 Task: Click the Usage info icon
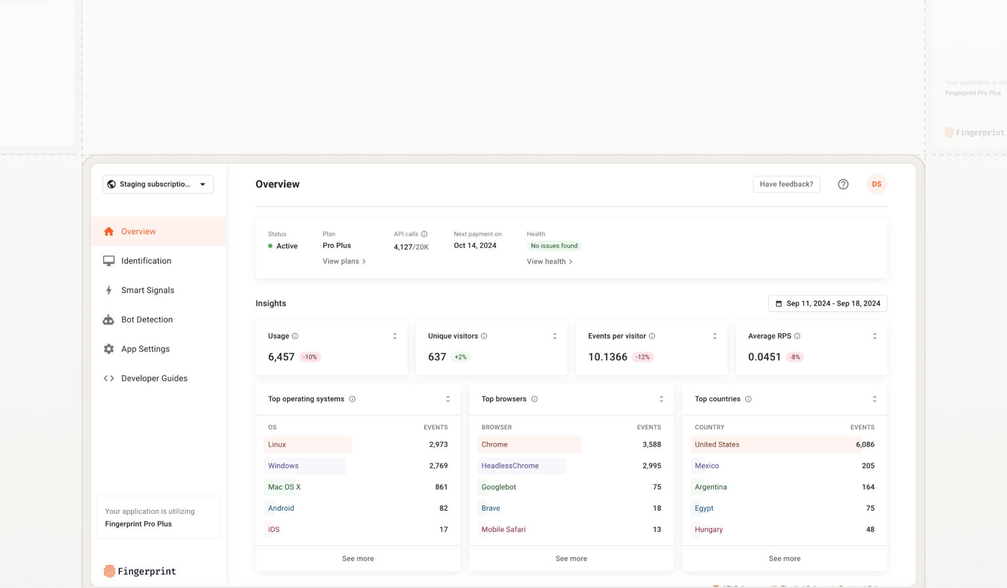point(295,336)
